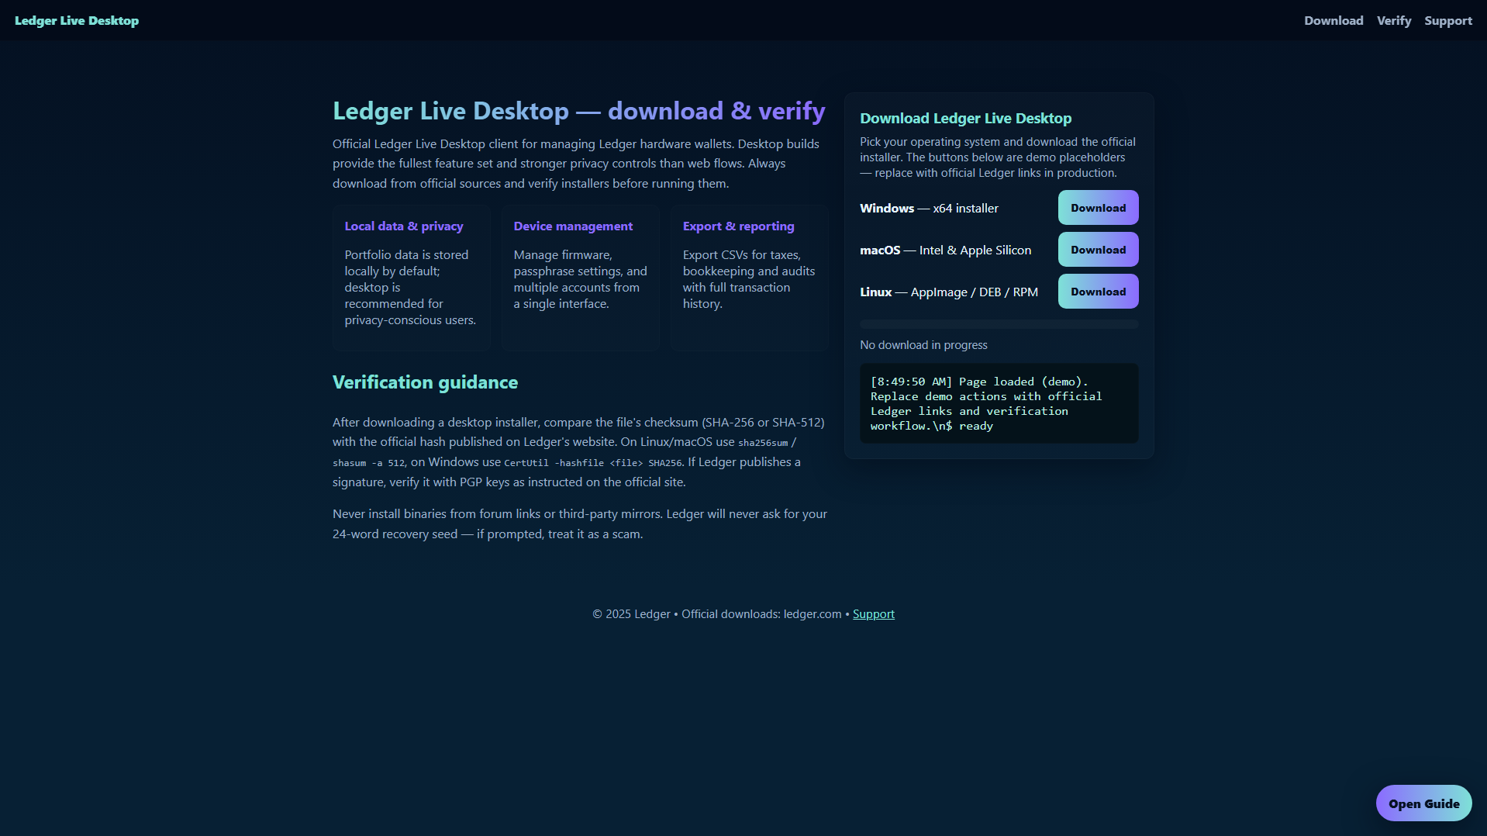Download the macOS Intel & Apple Silicon build
1487x836 pixels.
point(1098,250)
